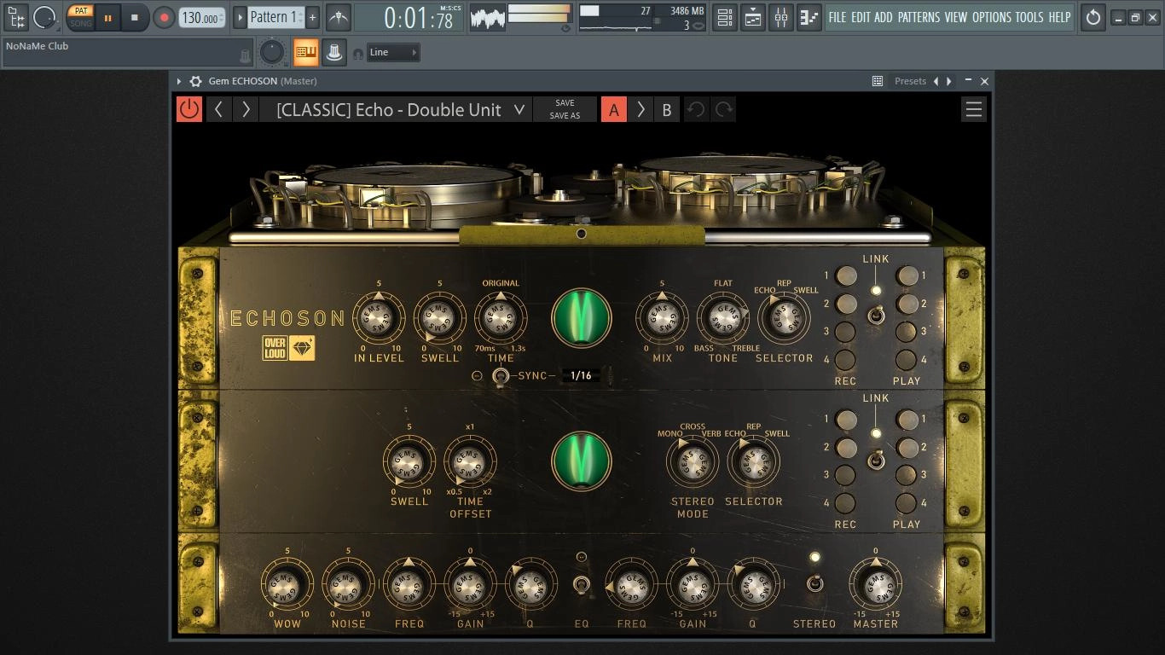Open the Pattern 1 selector

coord(275,17)
